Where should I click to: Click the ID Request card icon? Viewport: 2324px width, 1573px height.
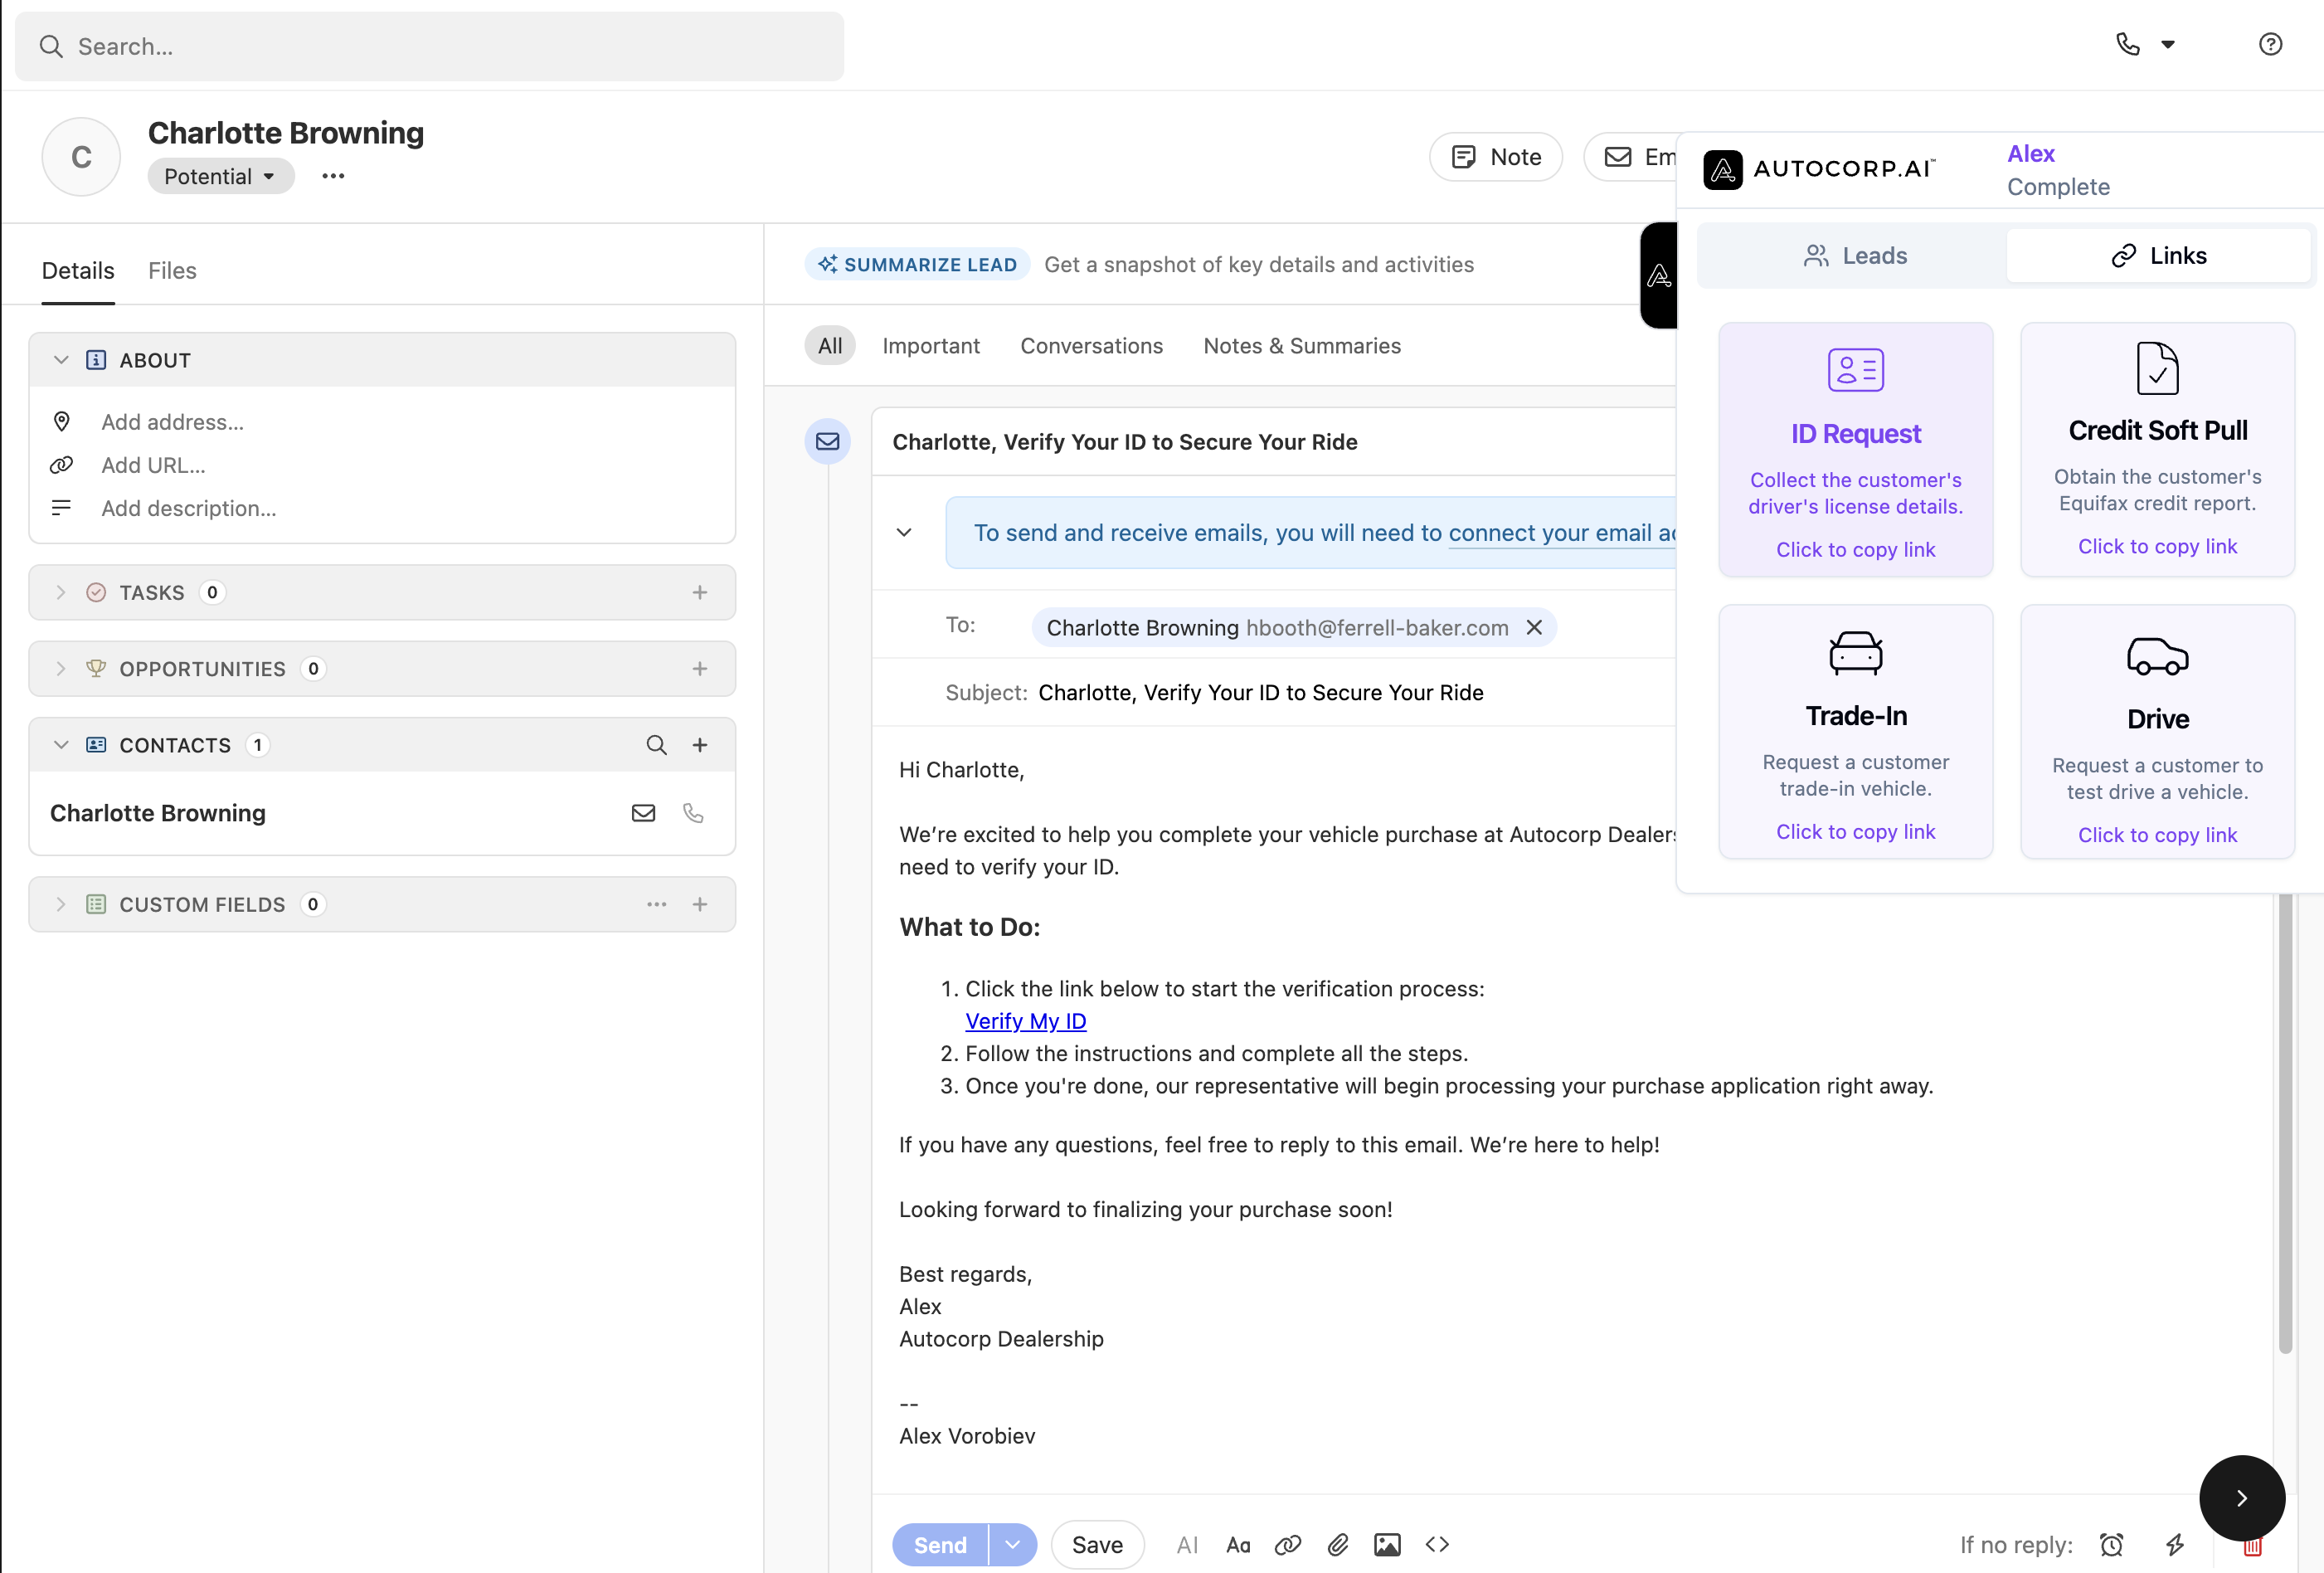tap(1856, 370)
